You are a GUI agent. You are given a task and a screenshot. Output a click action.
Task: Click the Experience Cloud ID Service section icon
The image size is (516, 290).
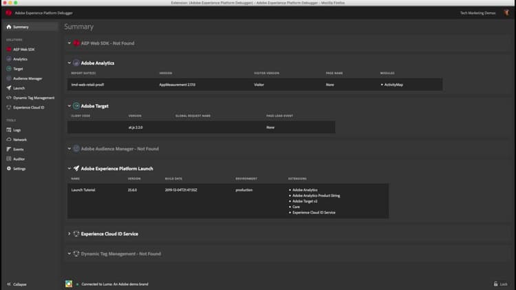click(x=76, y=234)
